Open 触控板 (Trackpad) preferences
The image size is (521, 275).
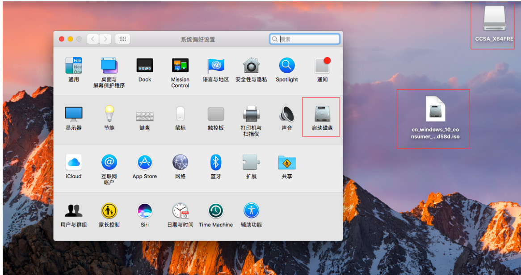[215, 115]
